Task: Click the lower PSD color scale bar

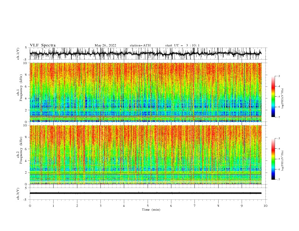Action: pyautogui.click(x=273, y=159)
